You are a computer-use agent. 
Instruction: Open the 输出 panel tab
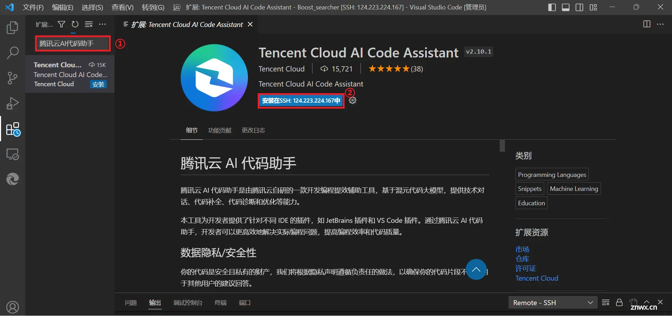pyautogui.click(x=155, y=303)
